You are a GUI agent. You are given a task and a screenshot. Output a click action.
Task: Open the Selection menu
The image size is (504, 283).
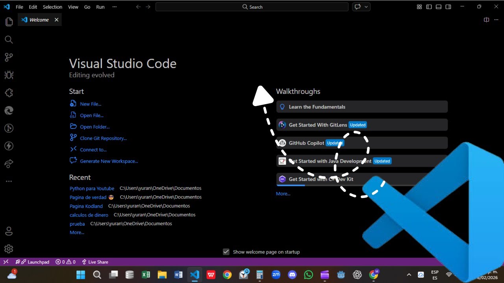click(x=52, y=7)
